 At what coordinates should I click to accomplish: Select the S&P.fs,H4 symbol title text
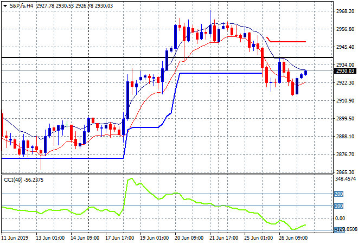[22, 6]
